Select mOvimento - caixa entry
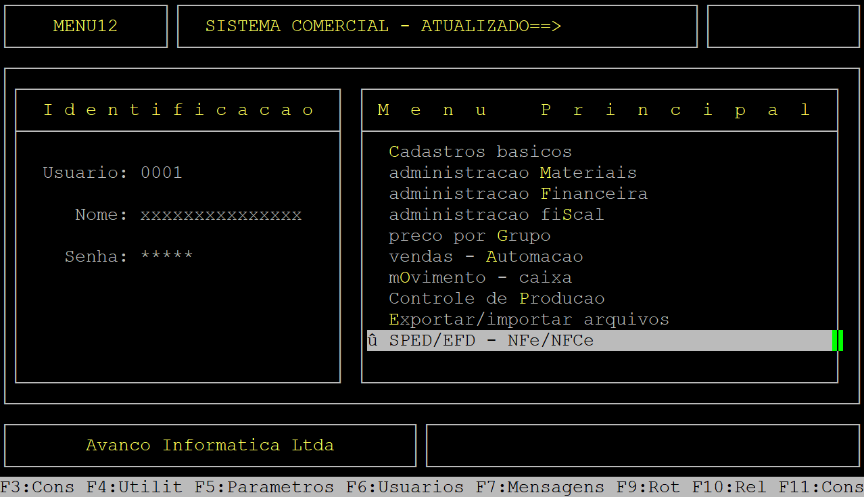864x497 pixels. pos(480,277)
